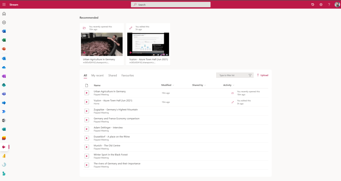
Task: Switch to the My recent tab
Action: click(97, 76)
